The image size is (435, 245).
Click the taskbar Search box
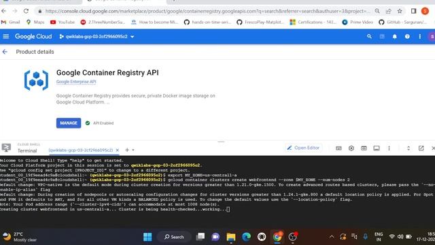174,237
